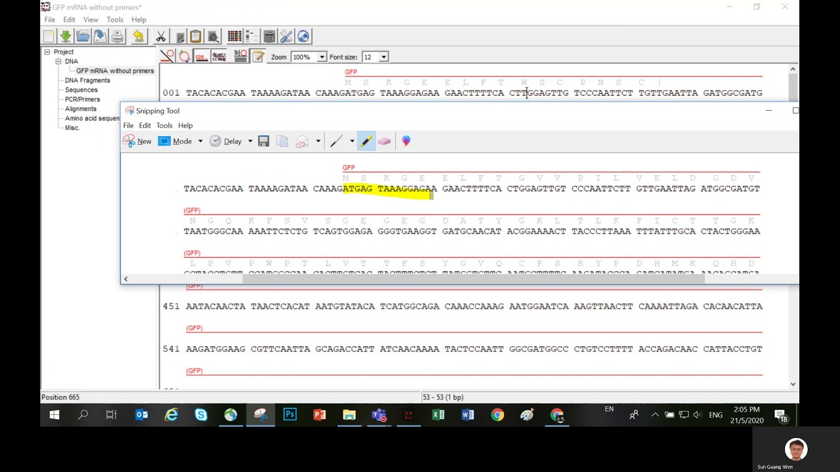Screen dimensions: 840x472
Task: Open View menu of main application
Action: tap(91, 20)
